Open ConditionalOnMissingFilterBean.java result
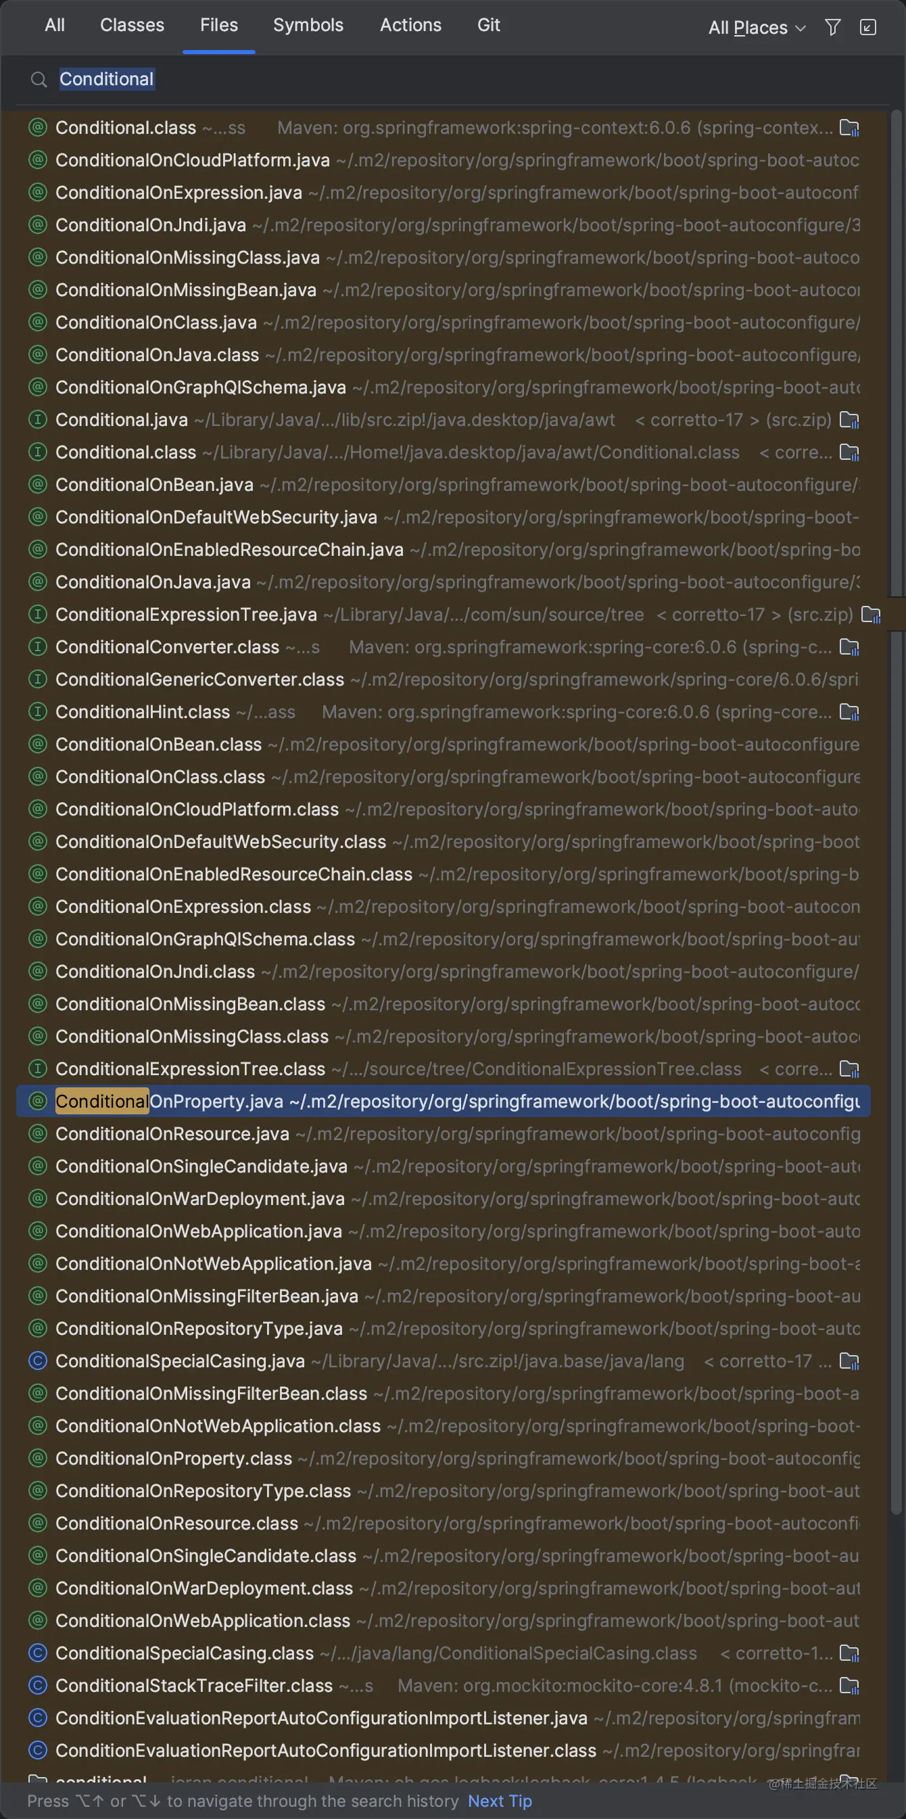 [x=444, y=1296]
